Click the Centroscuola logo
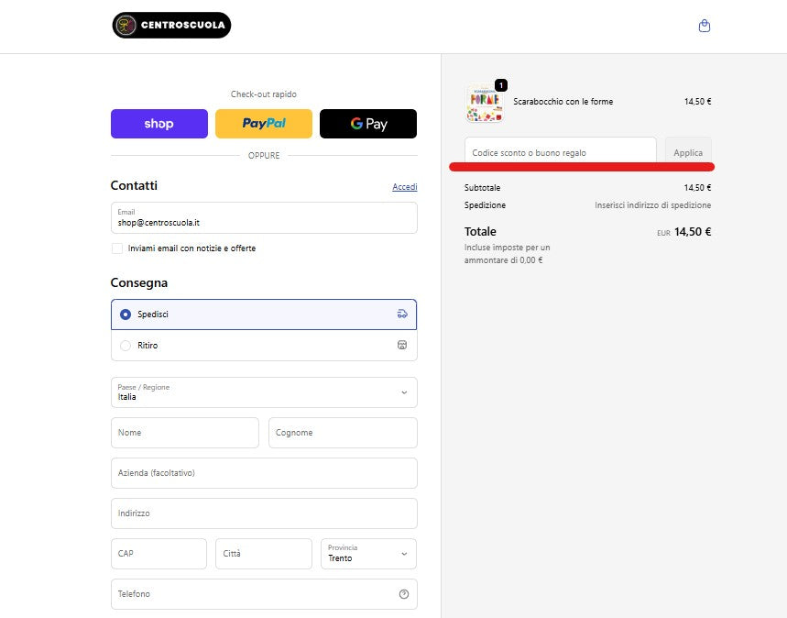 (x=171, y=26)
